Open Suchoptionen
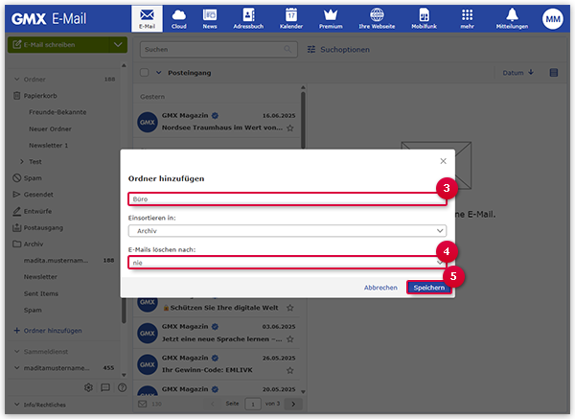Image resolution: width=575 pixels, height=419 pixels. coord(338,50)
